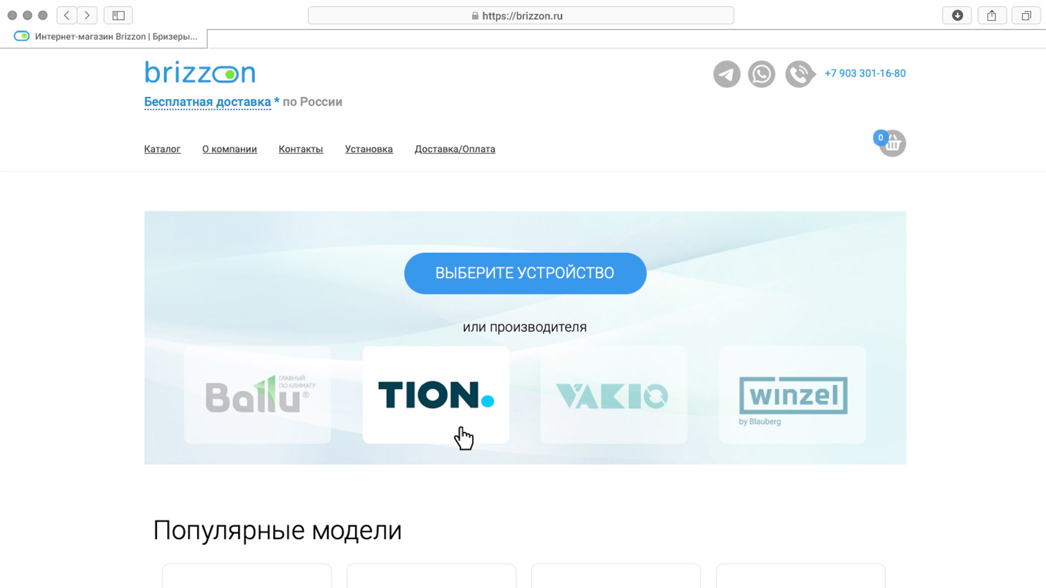The image size is (1046, 588).
Task: Open the Telegram contact icon
Action: [x=727, y=74]
